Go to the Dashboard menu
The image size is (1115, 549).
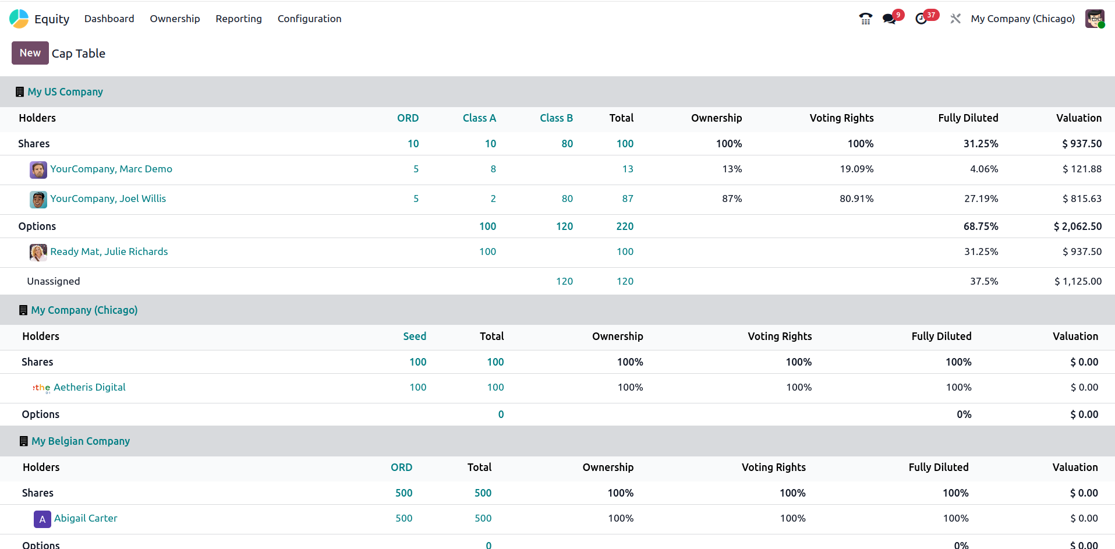coord(109,19)
